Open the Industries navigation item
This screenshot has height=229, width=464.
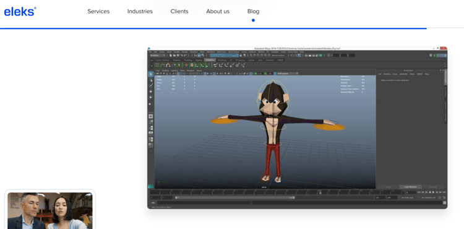[x=140, y=12]
